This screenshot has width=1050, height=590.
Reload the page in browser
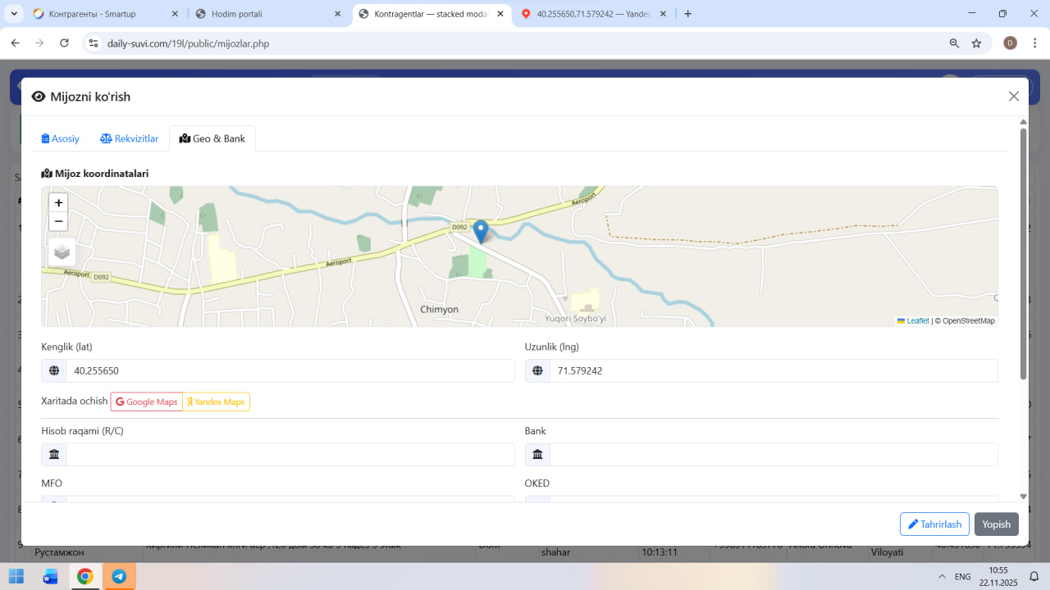[64, 43]
